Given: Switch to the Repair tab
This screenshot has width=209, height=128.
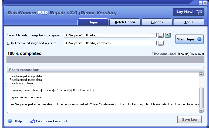Looking at the screenshot, I should coord(93,22).
